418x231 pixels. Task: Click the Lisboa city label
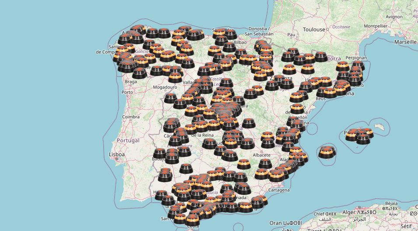coord(117,154)
